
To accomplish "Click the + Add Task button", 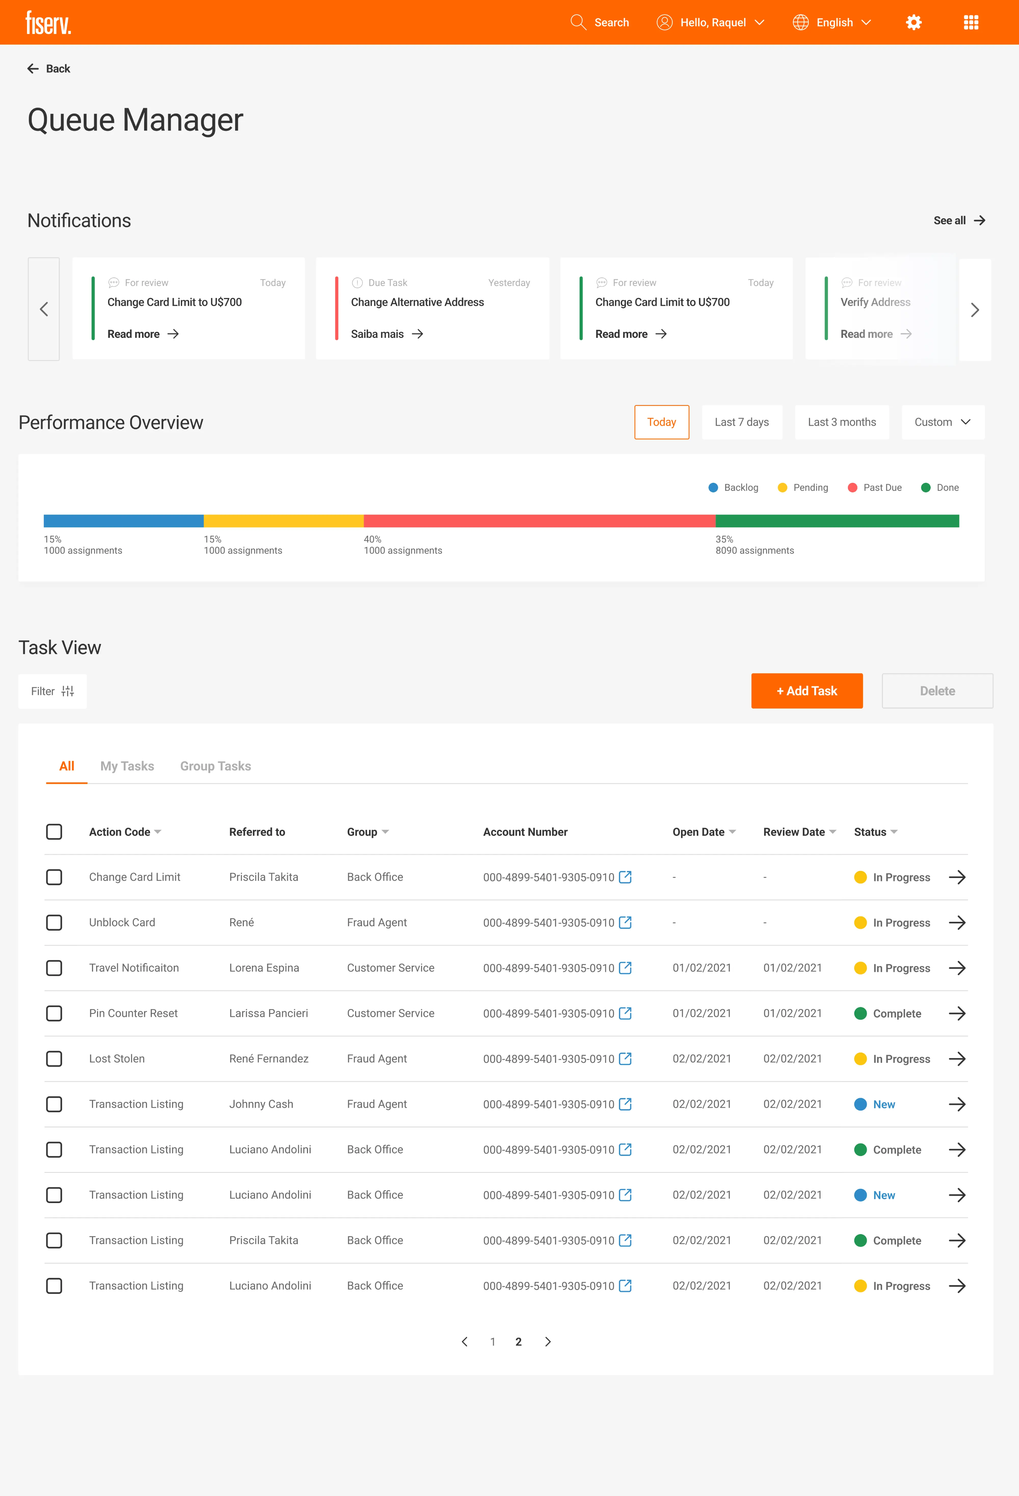I will pos(807,691).
